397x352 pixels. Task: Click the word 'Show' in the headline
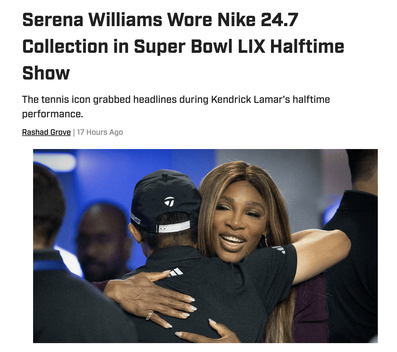(x=46, y=73)
